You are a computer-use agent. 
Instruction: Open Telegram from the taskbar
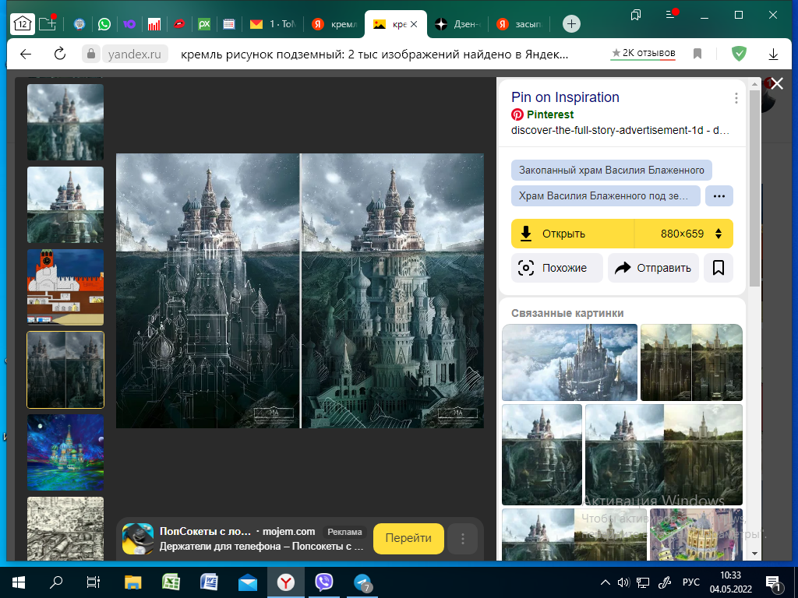362,582
